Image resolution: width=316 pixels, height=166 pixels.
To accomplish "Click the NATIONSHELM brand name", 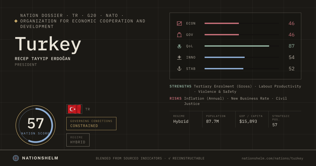I will pos(40,158).
